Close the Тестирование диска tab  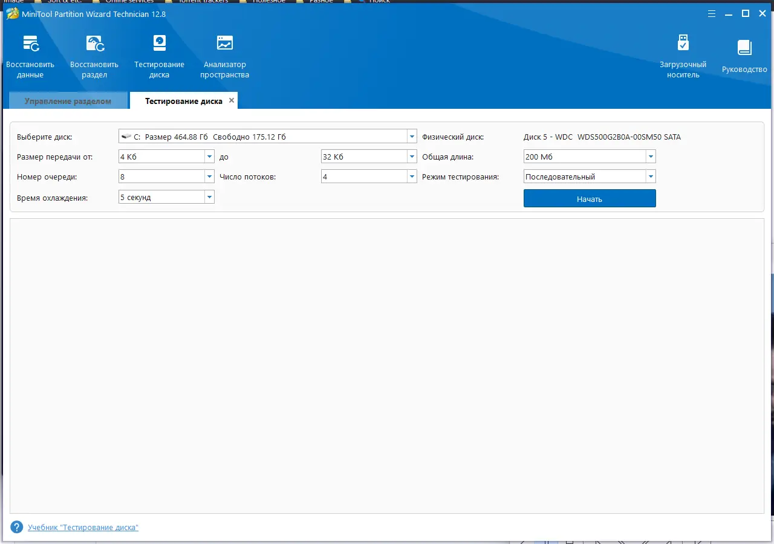pos(231,101)
